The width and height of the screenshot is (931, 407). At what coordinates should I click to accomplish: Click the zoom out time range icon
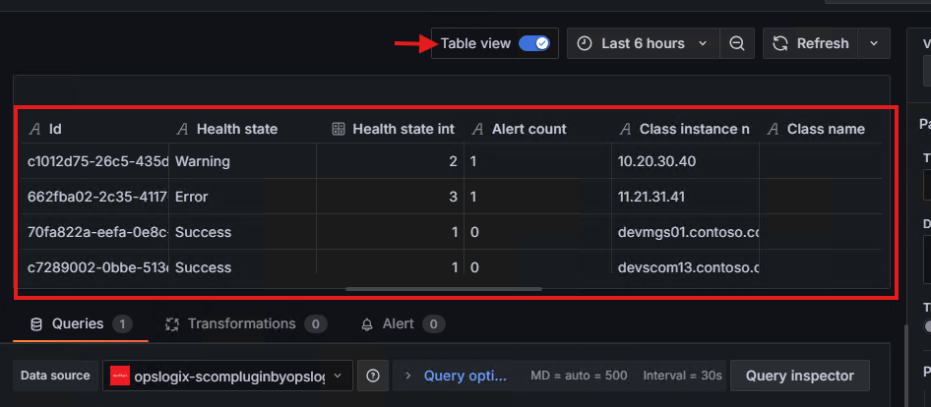[x=736, y=43]
